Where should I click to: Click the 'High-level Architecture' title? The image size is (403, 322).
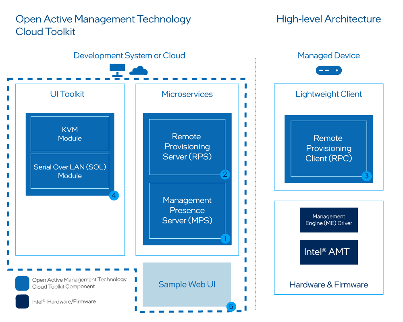[x=329, y=19]
